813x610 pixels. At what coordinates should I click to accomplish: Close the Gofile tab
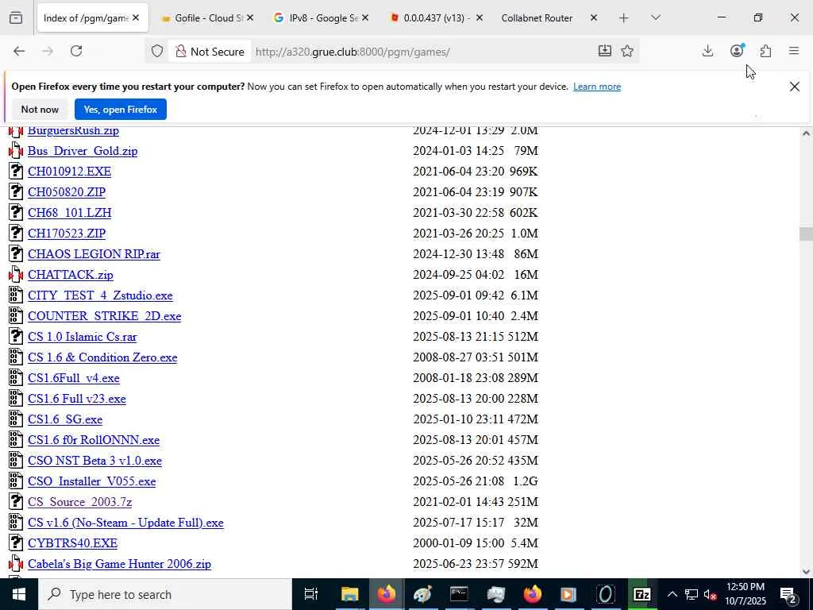[250, 18]
